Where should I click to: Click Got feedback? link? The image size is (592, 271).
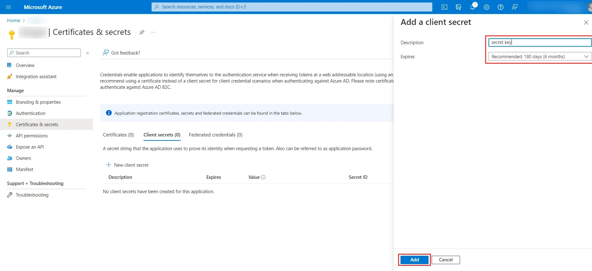(126, 53)
